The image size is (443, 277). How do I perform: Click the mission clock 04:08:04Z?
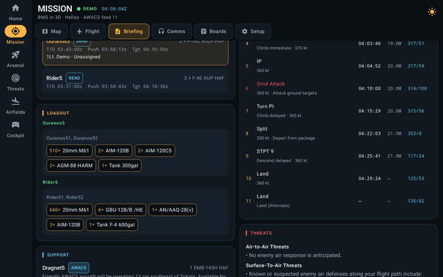point(114,9)
